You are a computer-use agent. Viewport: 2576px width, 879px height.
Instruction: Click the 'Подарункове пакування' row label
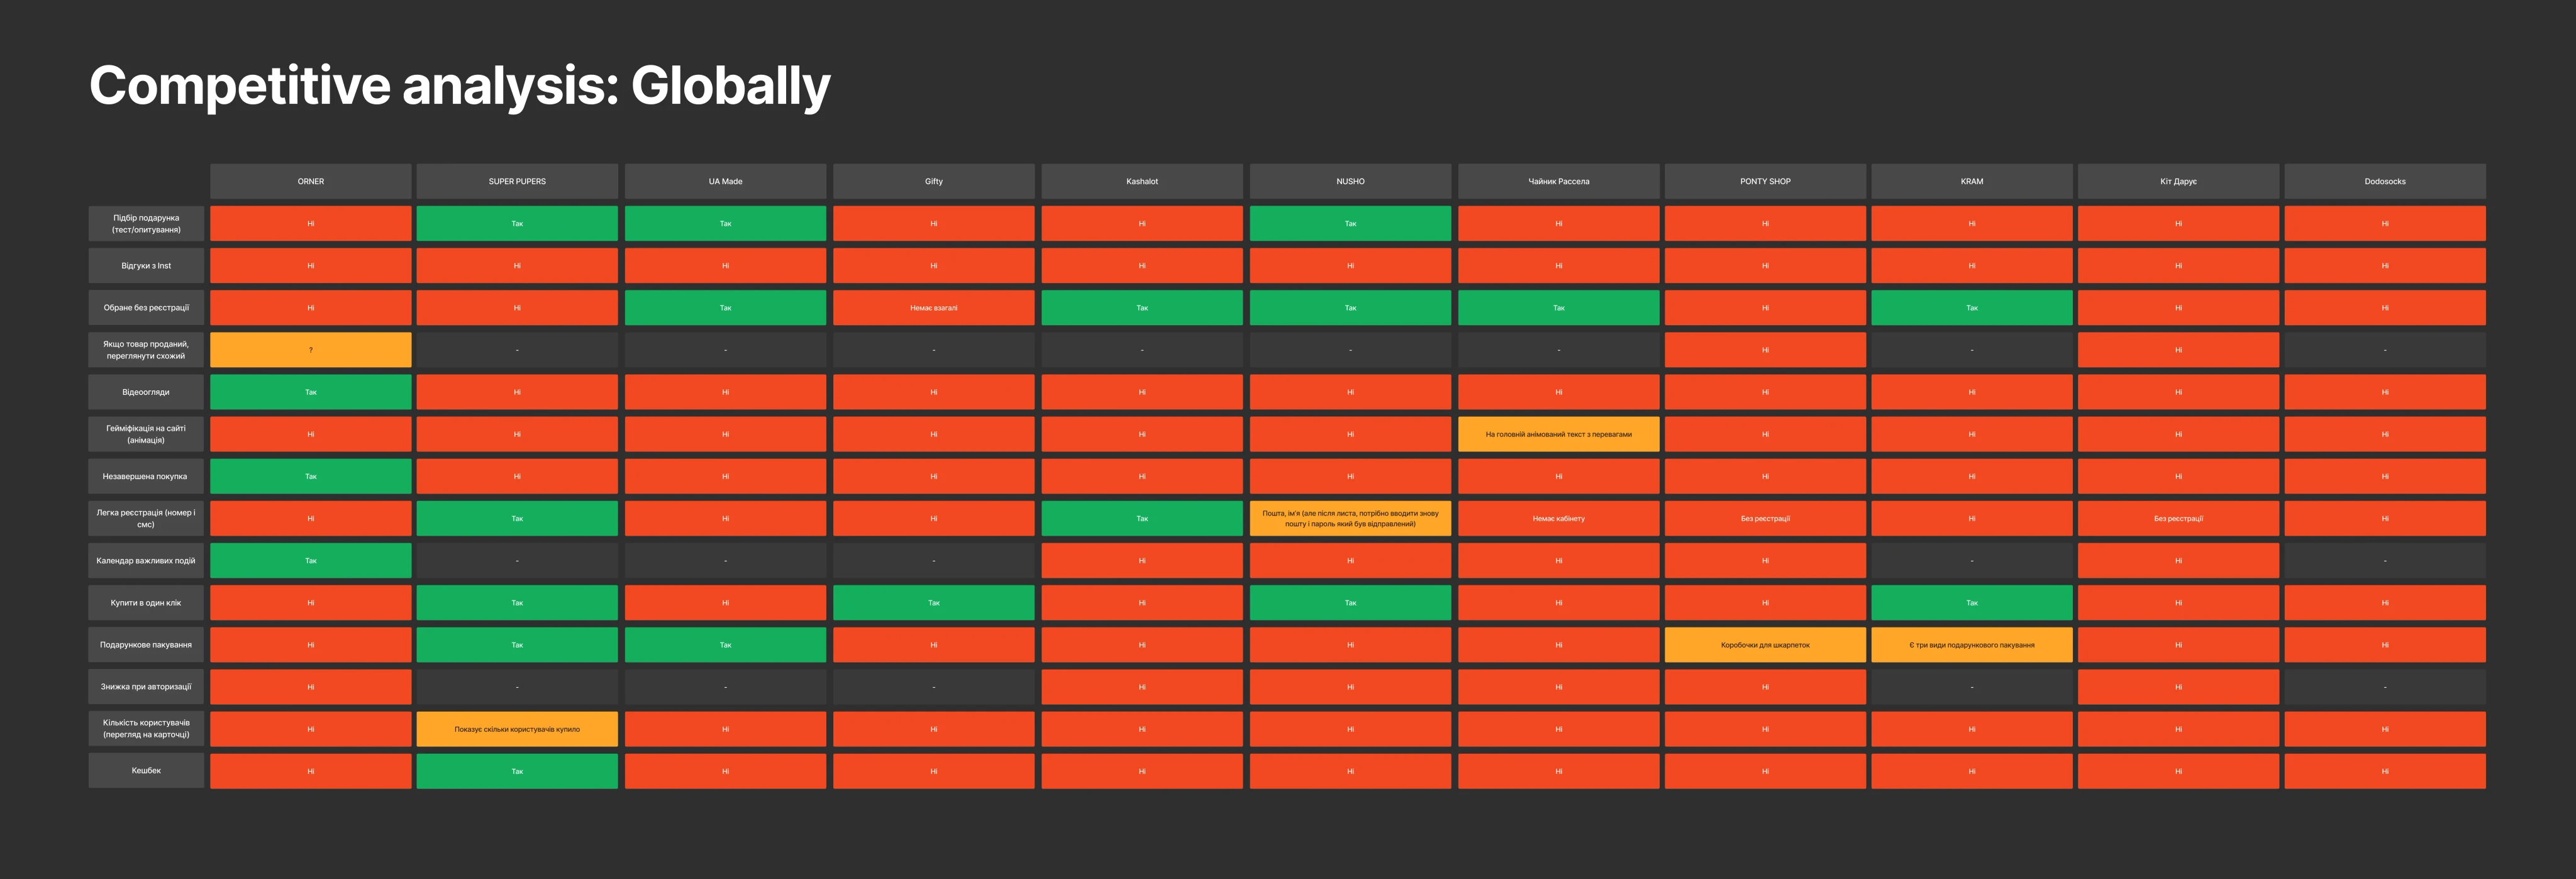pos(146,645)
